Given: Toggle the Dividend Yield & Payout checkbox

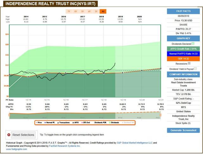Looking at the screenshot, I should pyautogui.click(x=195, y=69).
